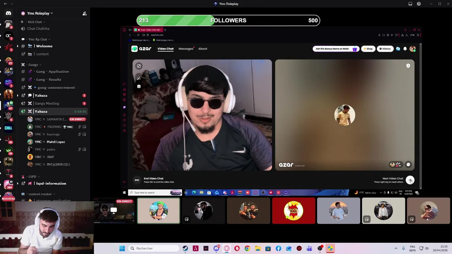The image size is (452, 254).
Task: Select the green-haired avatar participant tile
Action: tap(159, 211)
